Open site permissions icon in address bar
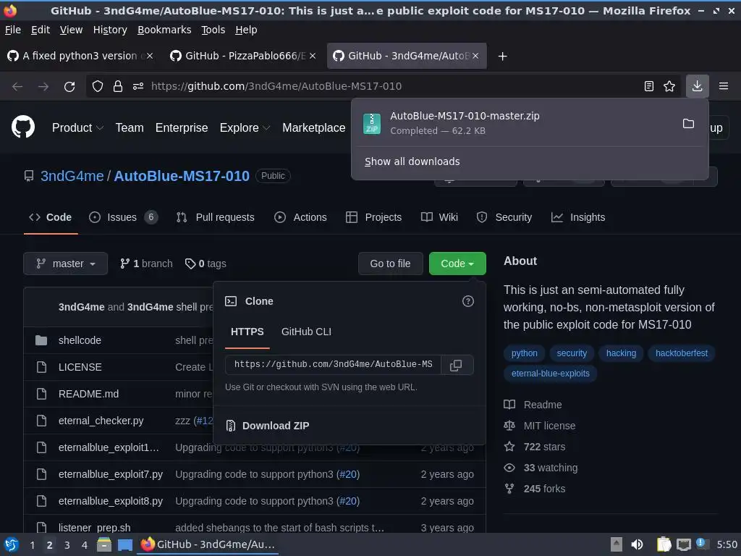Viewport: 741px width, 556px height. coord(138,86)
